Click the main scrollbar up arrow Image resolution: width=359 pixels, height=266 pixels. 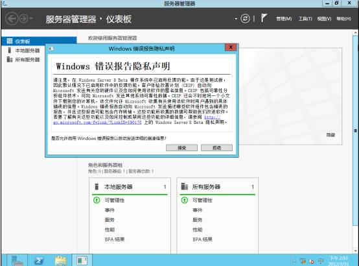pos(355,33)
